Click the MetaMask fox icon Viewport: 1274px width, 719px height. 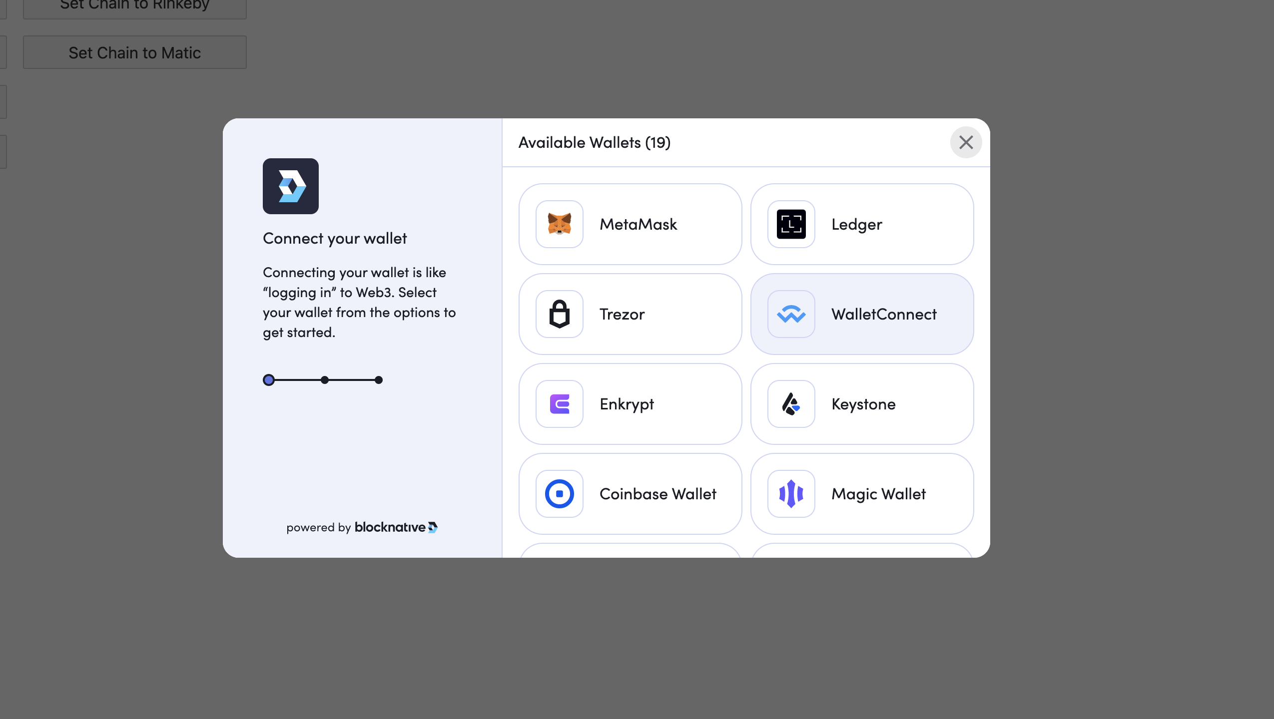[559, 224]
